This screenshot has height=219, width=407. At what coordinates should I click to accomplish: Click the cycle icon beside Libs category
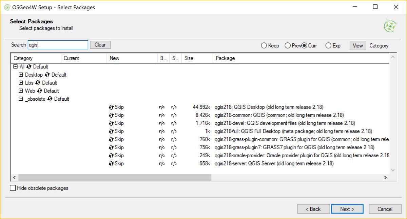pos(38,83)
